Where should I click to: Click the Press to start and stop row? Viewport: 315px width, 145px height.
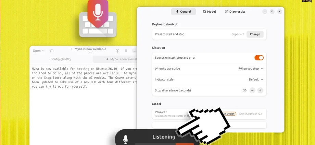pos(209,34)
